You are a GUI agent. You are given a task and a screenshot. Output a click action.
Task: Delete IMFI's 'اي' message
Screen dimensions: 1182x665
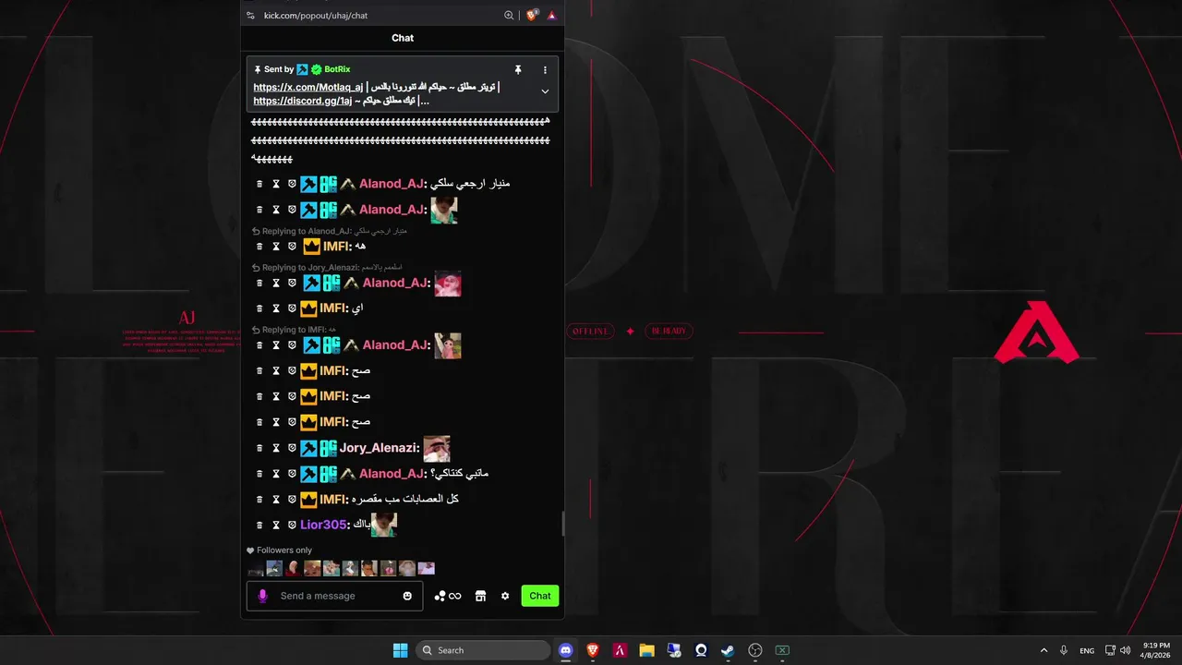pos(259,308)
